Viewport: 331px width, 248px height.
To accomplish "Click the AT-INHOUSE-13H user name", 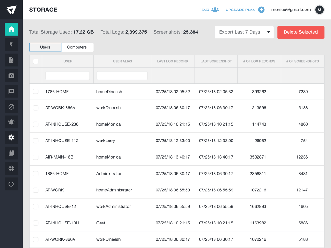I will point(62,223).
